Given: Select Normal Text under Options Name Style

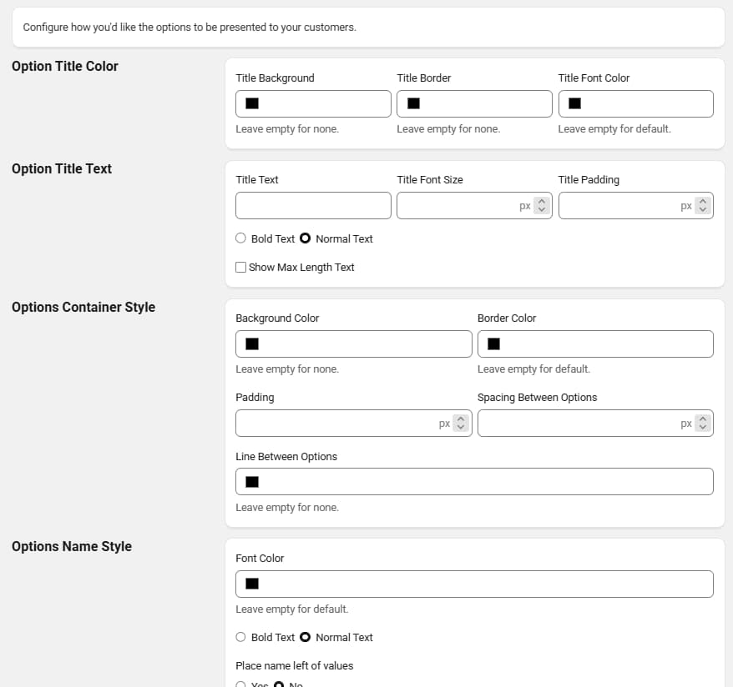Looking at the screenshot, I should click(305, 637).
